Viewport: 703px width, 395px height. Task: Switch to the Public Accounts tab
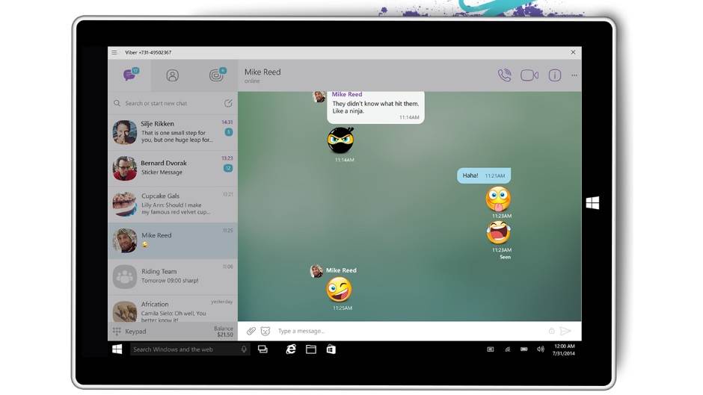[x=216, y=75]
